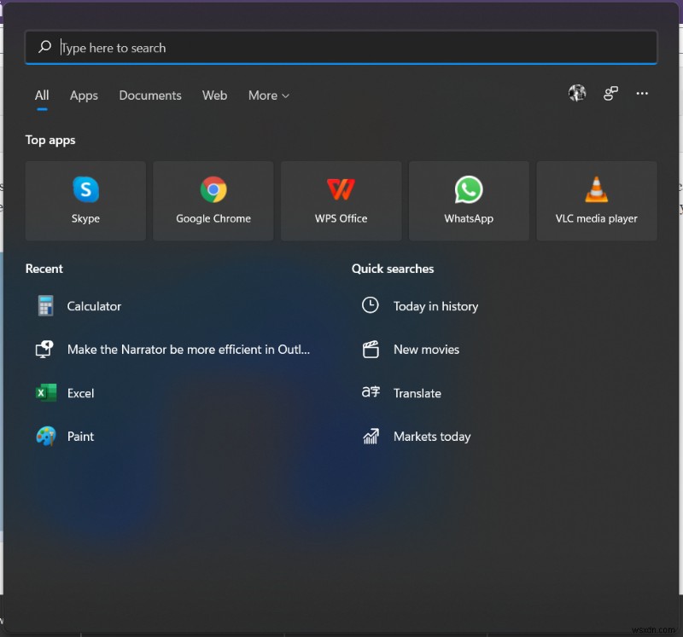Start WPS Office from Top apps
Image resolution: width=683 pixels, height=637 pixels.
pos(341,200)
